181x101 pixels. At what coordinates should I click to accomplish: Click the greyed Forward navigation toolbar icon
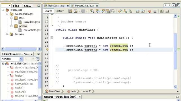83,11
